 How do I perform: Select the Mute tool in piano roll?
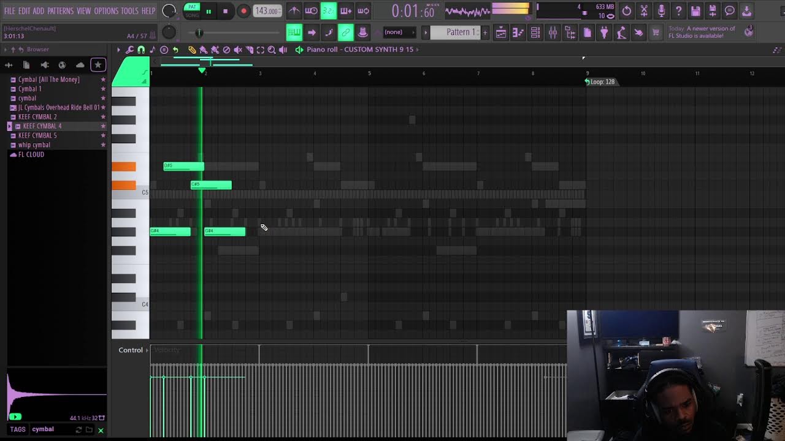point(238,50)
